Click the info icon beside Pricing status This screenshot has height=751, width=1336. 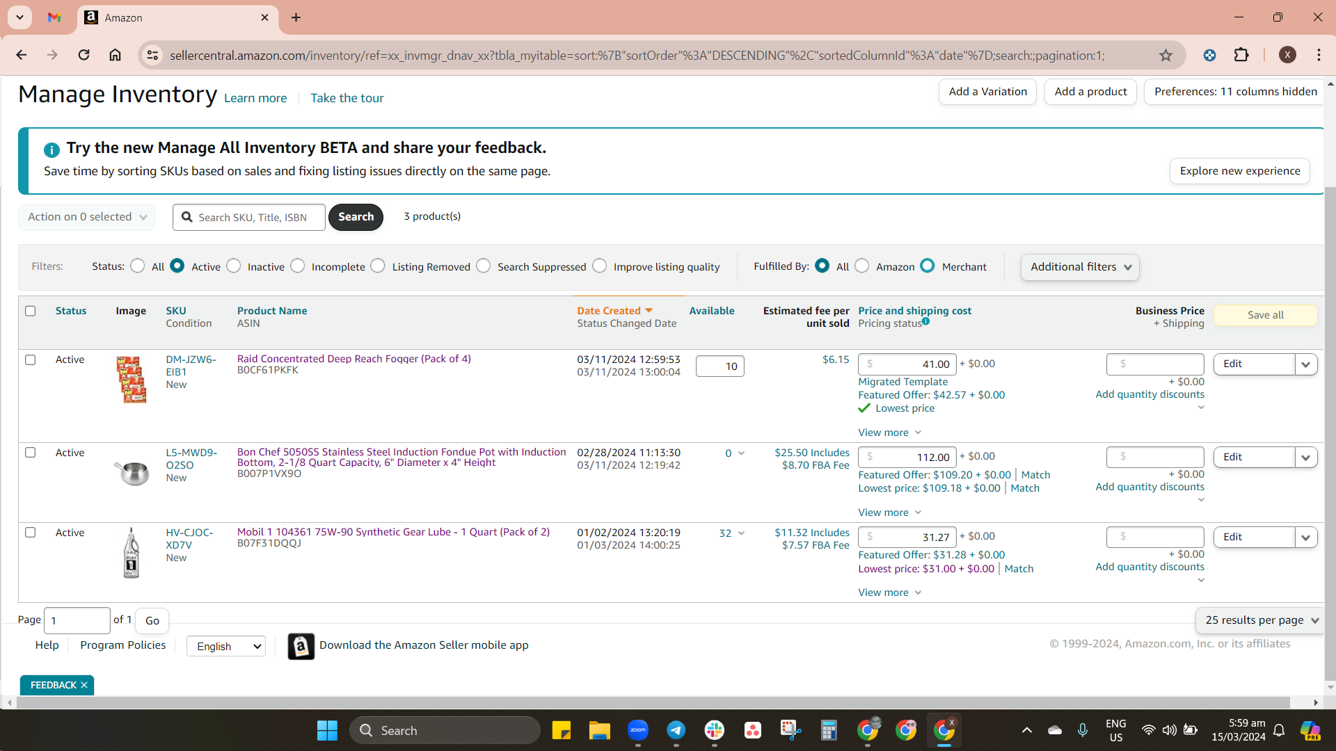(926, 321)
